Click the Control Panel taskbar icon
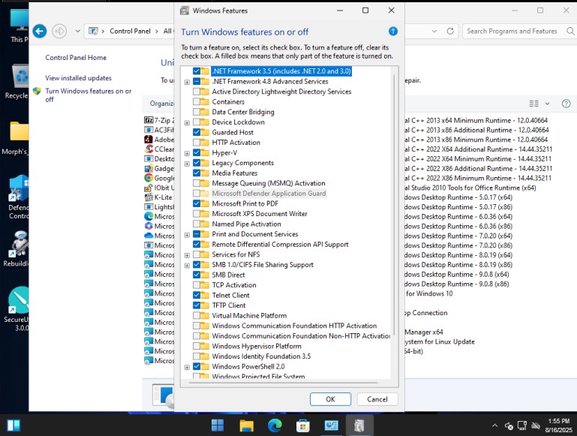 tap(331, 425)
